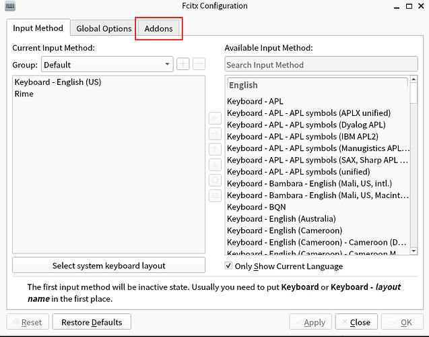
Task: Click the remove group minus icon
Action: pos(199,65)
